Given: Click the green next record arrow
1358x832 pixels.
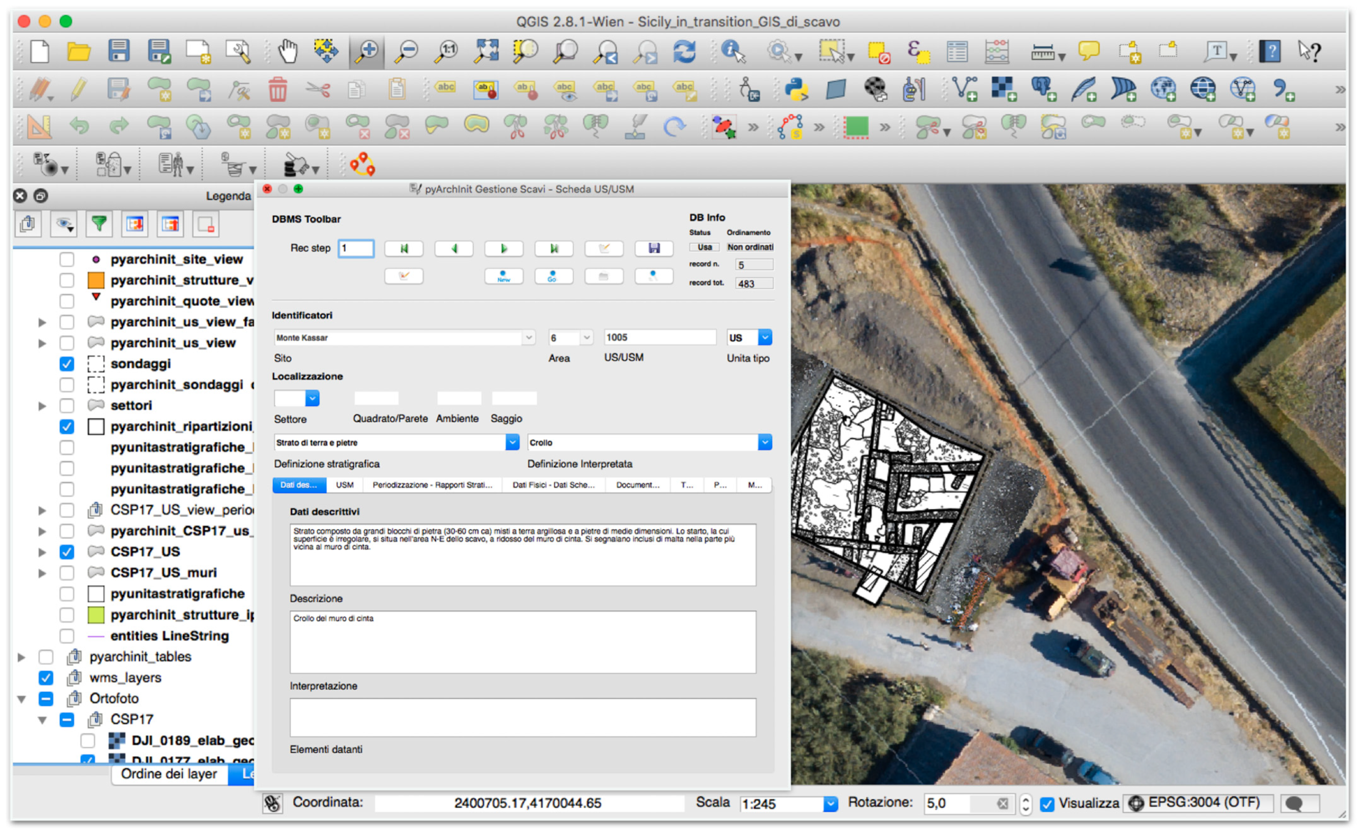Looking at the screenshot, I should tap(503, 248).
